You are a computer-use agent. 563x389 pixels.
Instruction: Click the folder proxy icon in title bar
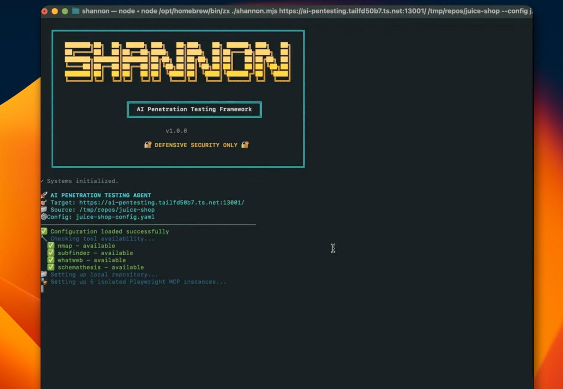[76, 11]
